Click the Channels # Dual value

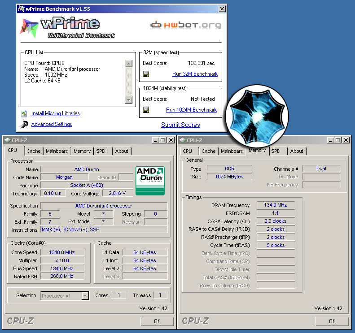321,169
